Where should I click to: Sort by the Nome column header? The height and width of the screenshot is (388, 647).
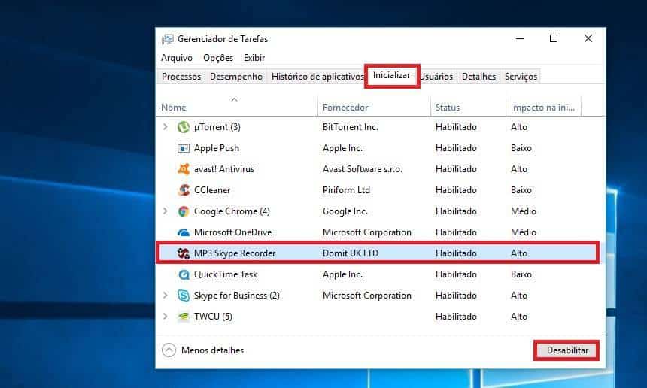pyautogui.click(x=237, y=108)
